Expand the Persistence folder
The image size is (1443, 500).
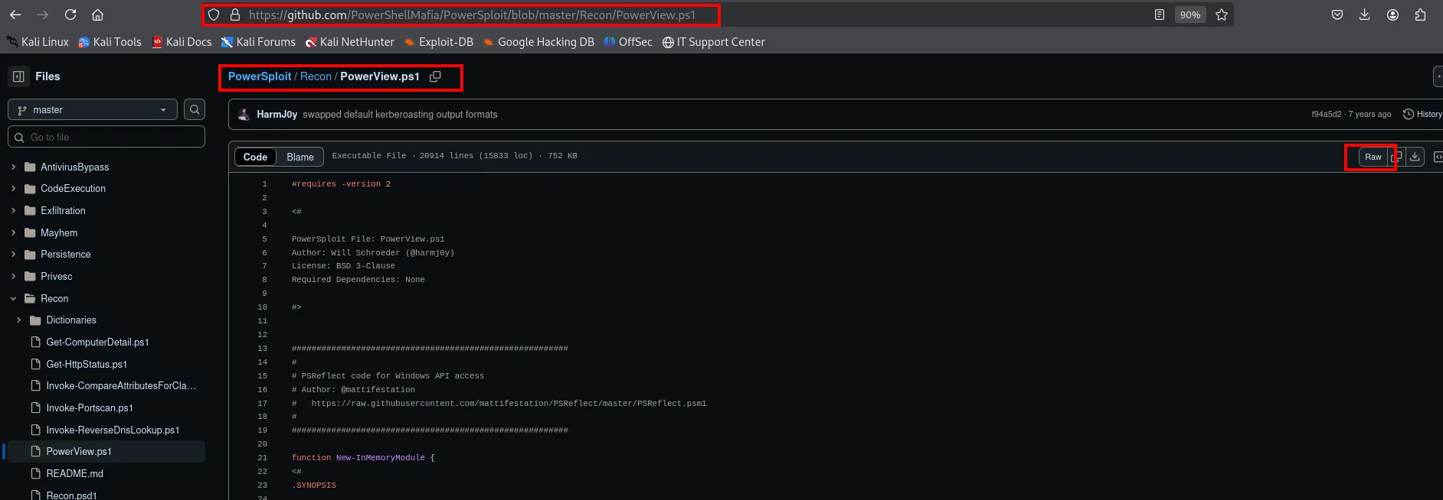(x=13, y=254)
